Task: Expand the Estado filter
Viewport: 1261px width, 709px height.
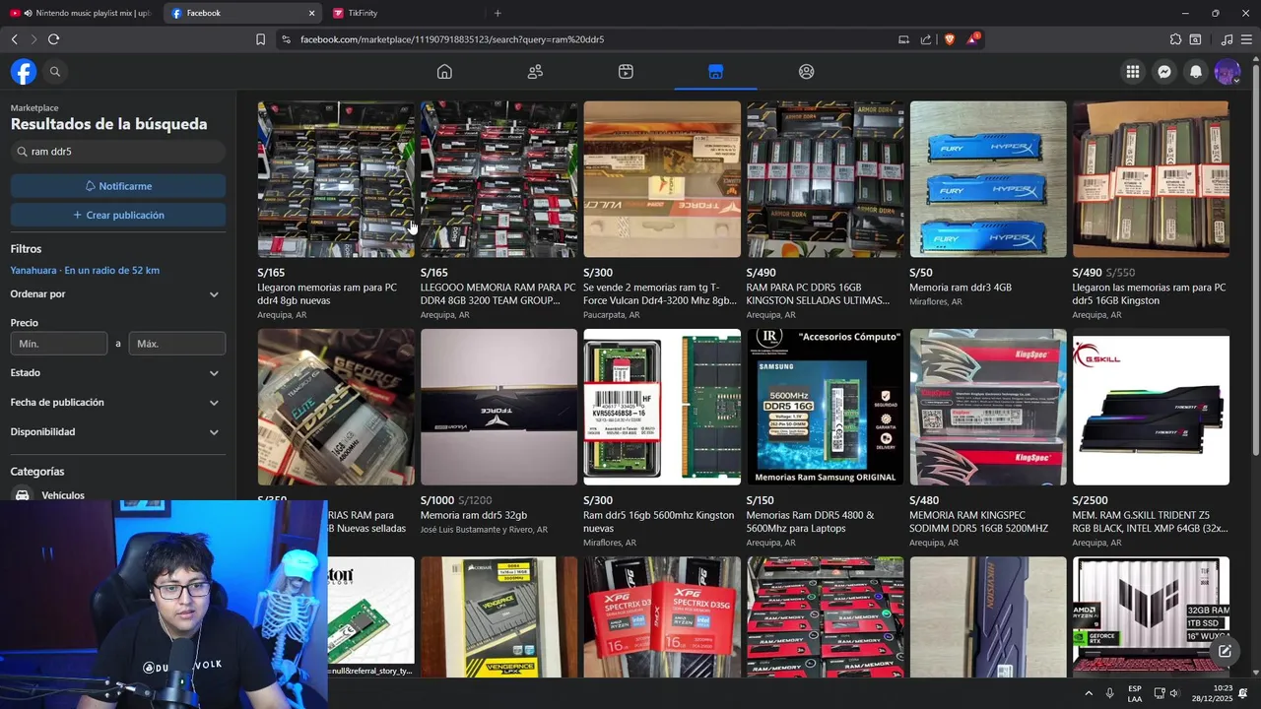Action: [x=118, y=373]
